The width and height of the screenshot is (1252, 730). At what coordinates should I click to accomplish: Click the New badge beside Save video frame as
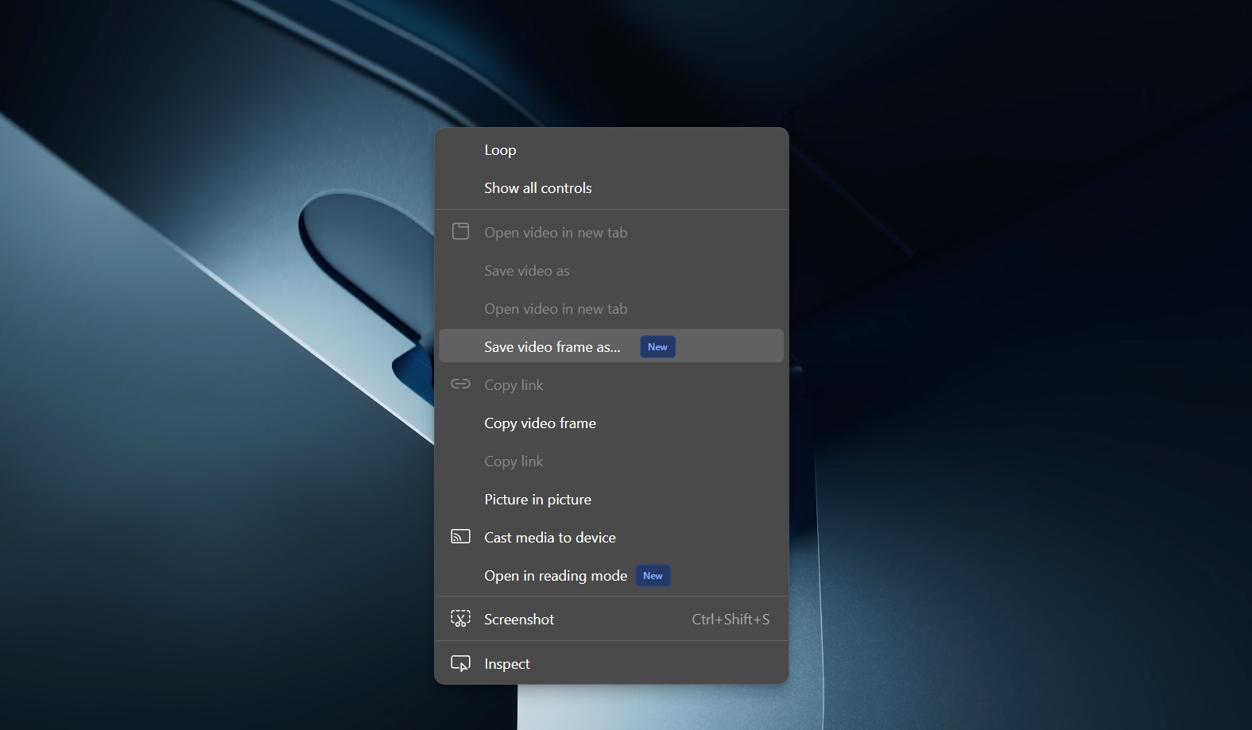click(x=657, y=347)
